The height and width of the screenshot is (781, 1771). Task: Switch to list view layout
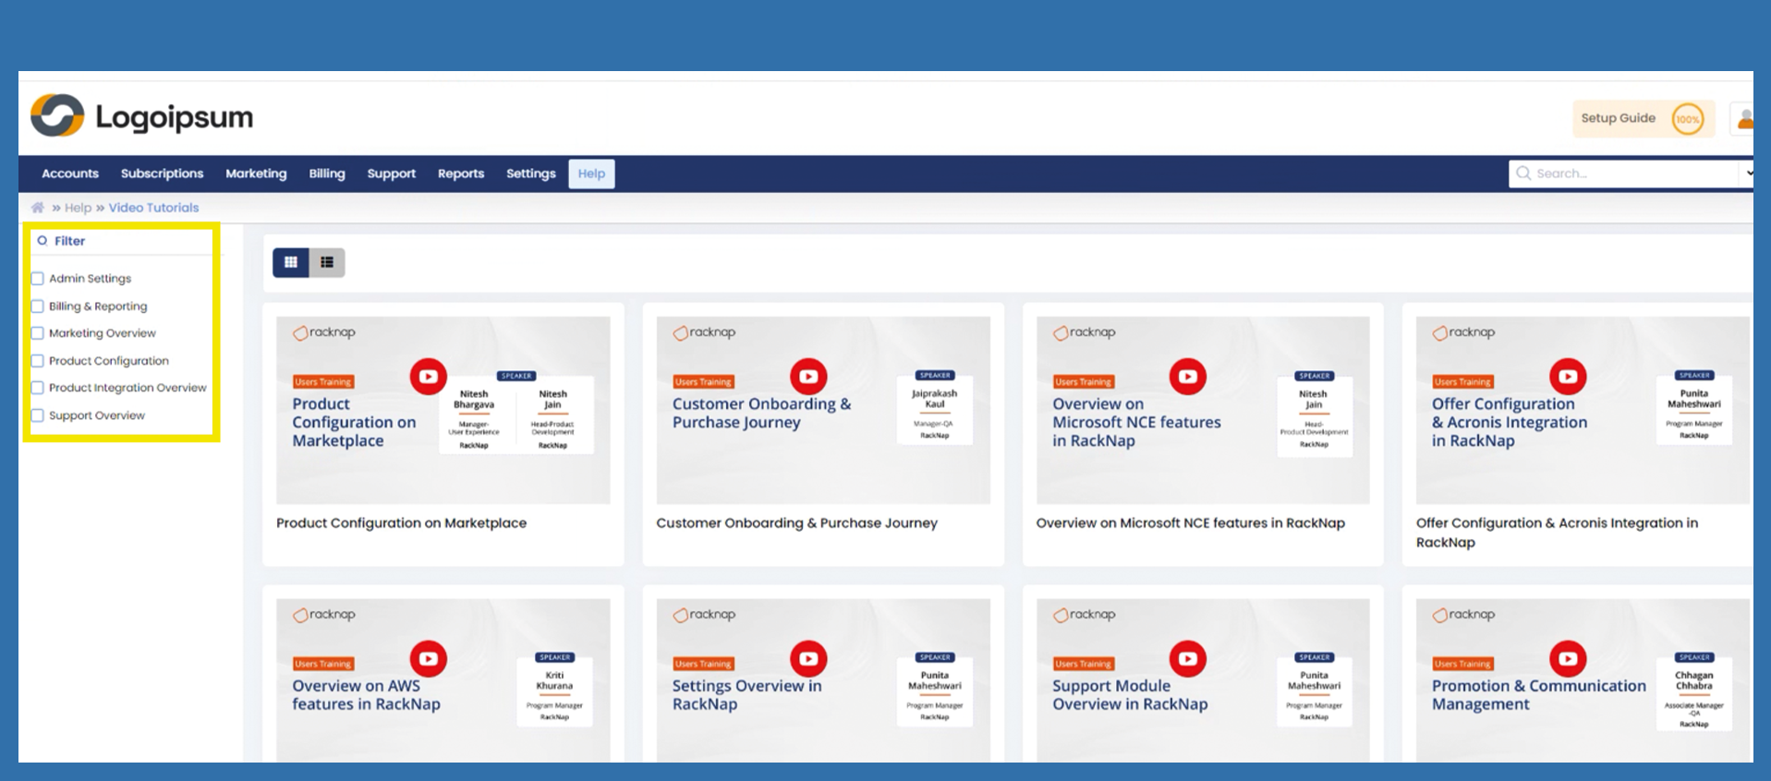tap(327, 262)
